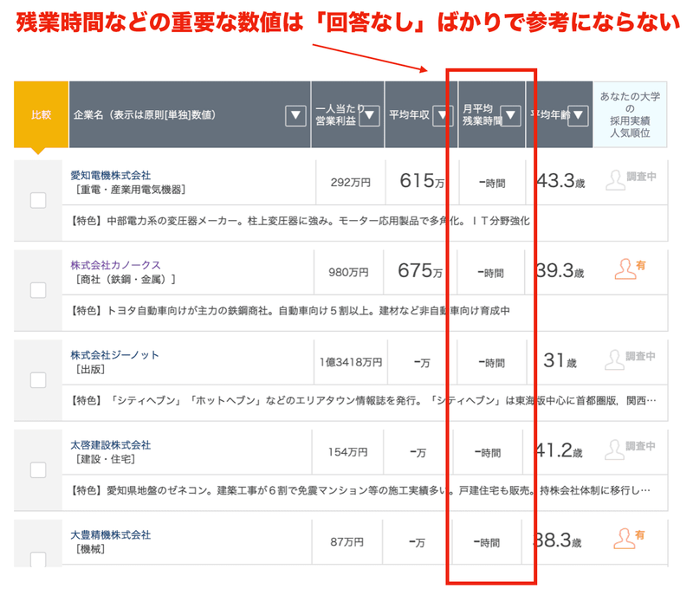Screen dimensions: 693x595
Task: Click the [建設・住宅] industry label
Action: [x=105, y=459]
